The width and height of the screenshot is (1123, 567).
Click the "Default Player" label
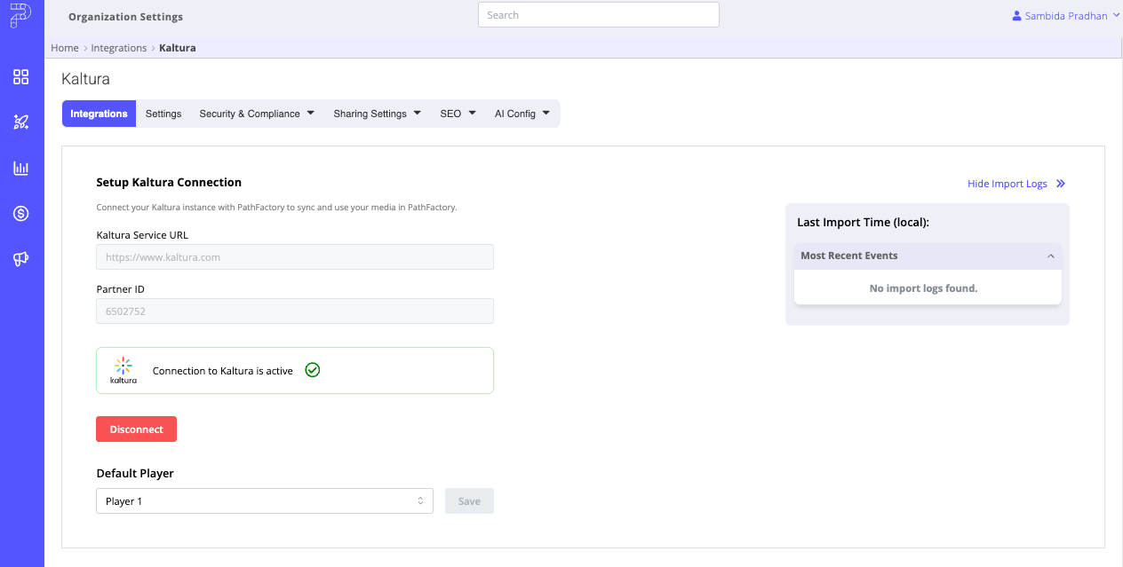[x=135, y=474]
